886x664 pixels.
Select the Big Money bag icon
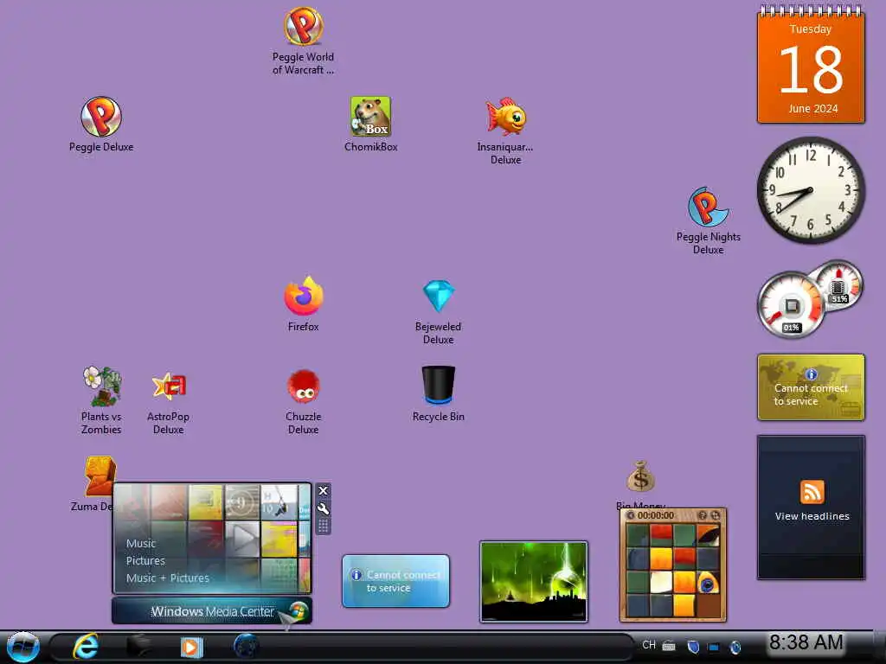coord(640,477)
